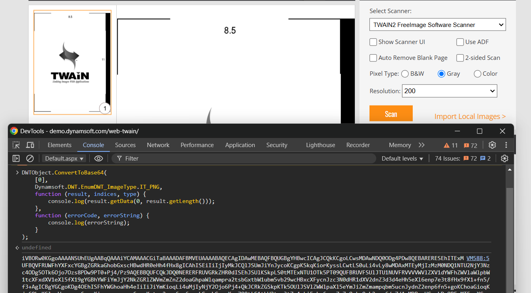
Task: Open the Select Scanner dropdown
Action: [437, 25]
